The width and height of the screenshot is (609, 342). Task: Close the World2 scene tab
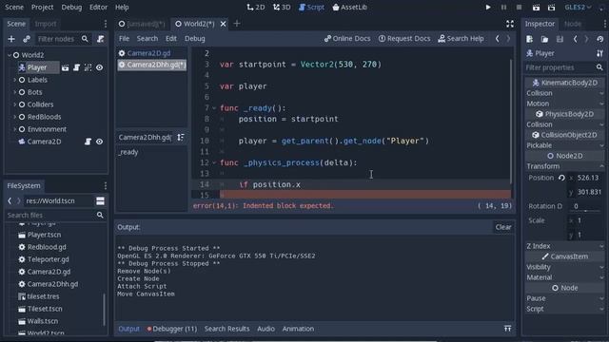[x=224, y=24]
